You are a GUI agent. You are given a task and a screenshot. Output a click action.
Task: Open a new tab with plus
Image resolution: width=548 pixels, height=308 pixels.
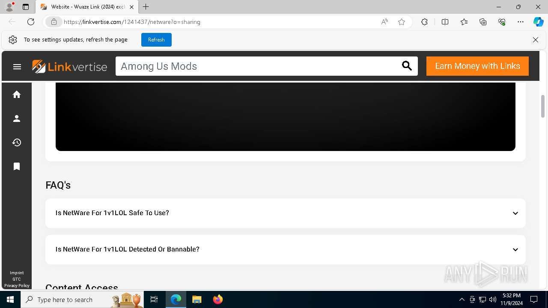(x=146, y=7)
